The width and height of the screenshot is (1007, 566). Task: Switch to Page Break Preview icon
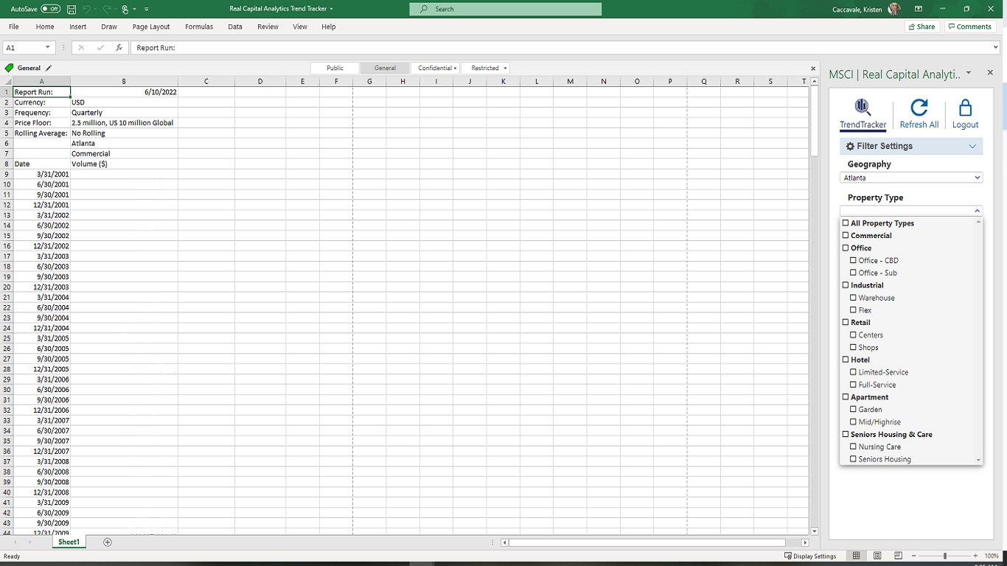(898, 556)
